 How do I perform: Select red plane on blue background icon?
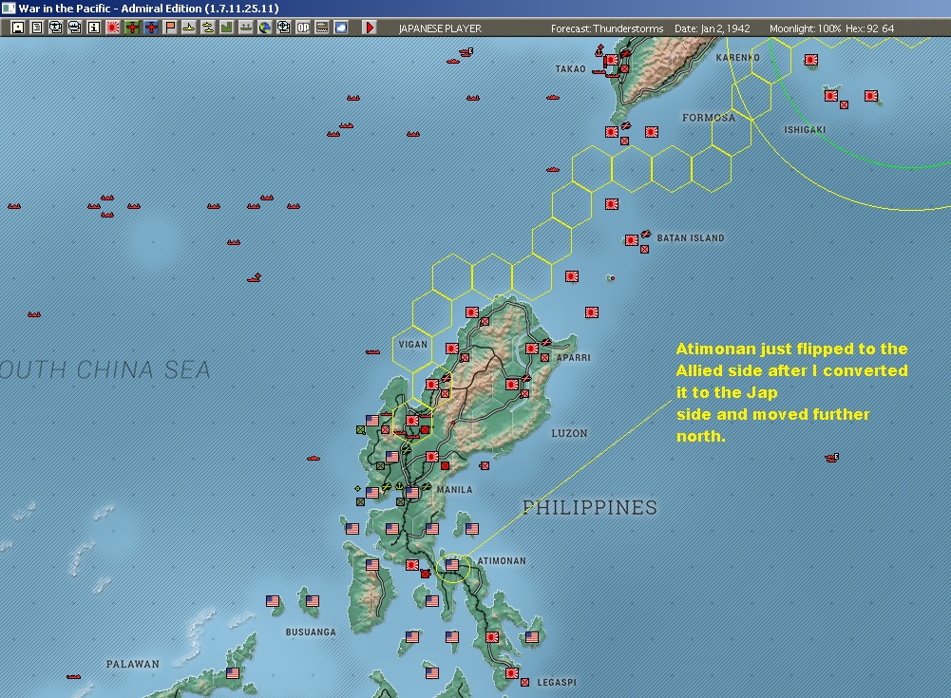pos(151,28)
